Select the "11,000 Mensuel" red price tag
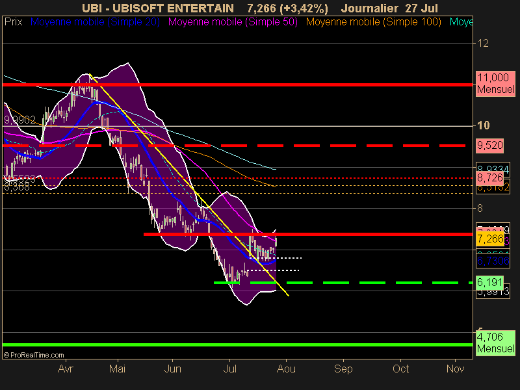Screen dimensions: 520x390 [x=495, y=84]
